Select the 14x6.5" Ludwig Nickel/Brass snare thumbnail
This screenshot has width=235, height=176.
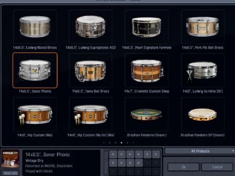35,27
